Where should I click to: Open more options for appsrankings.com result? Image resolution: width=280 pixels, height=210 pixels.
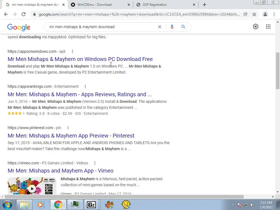(x=85, y=86)
